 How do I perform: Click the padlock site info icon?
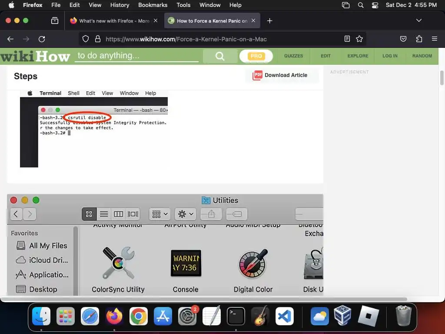click(98, 39)
